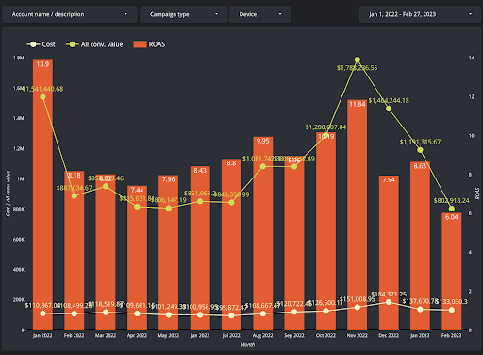This screenshot has height=355, width=483.
Task: Click the Nov 2022 conversion value peak point
Action: pos(358,59)
